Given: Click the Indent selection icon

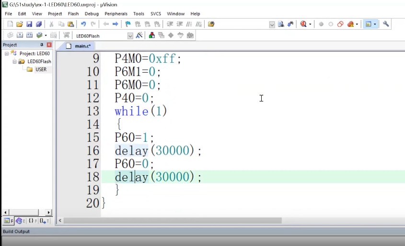Looking at the screenshot, I should [x=170, y=24].
